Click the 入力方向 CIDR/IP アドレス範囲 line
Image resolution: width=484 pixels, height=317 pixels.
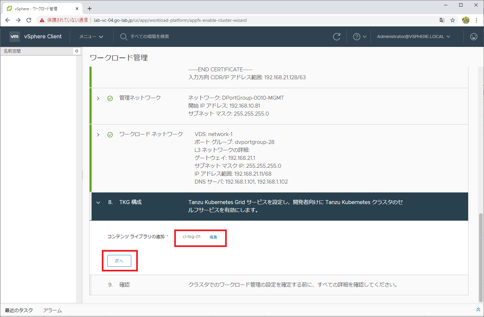[247, 77]
